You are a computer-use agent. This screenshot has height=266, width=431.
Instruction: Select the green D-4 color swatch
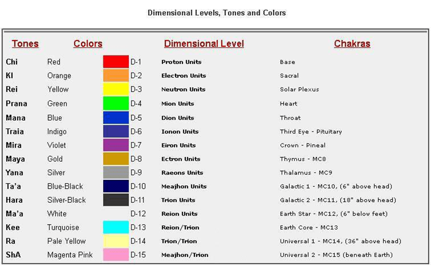tap(116, 104)
